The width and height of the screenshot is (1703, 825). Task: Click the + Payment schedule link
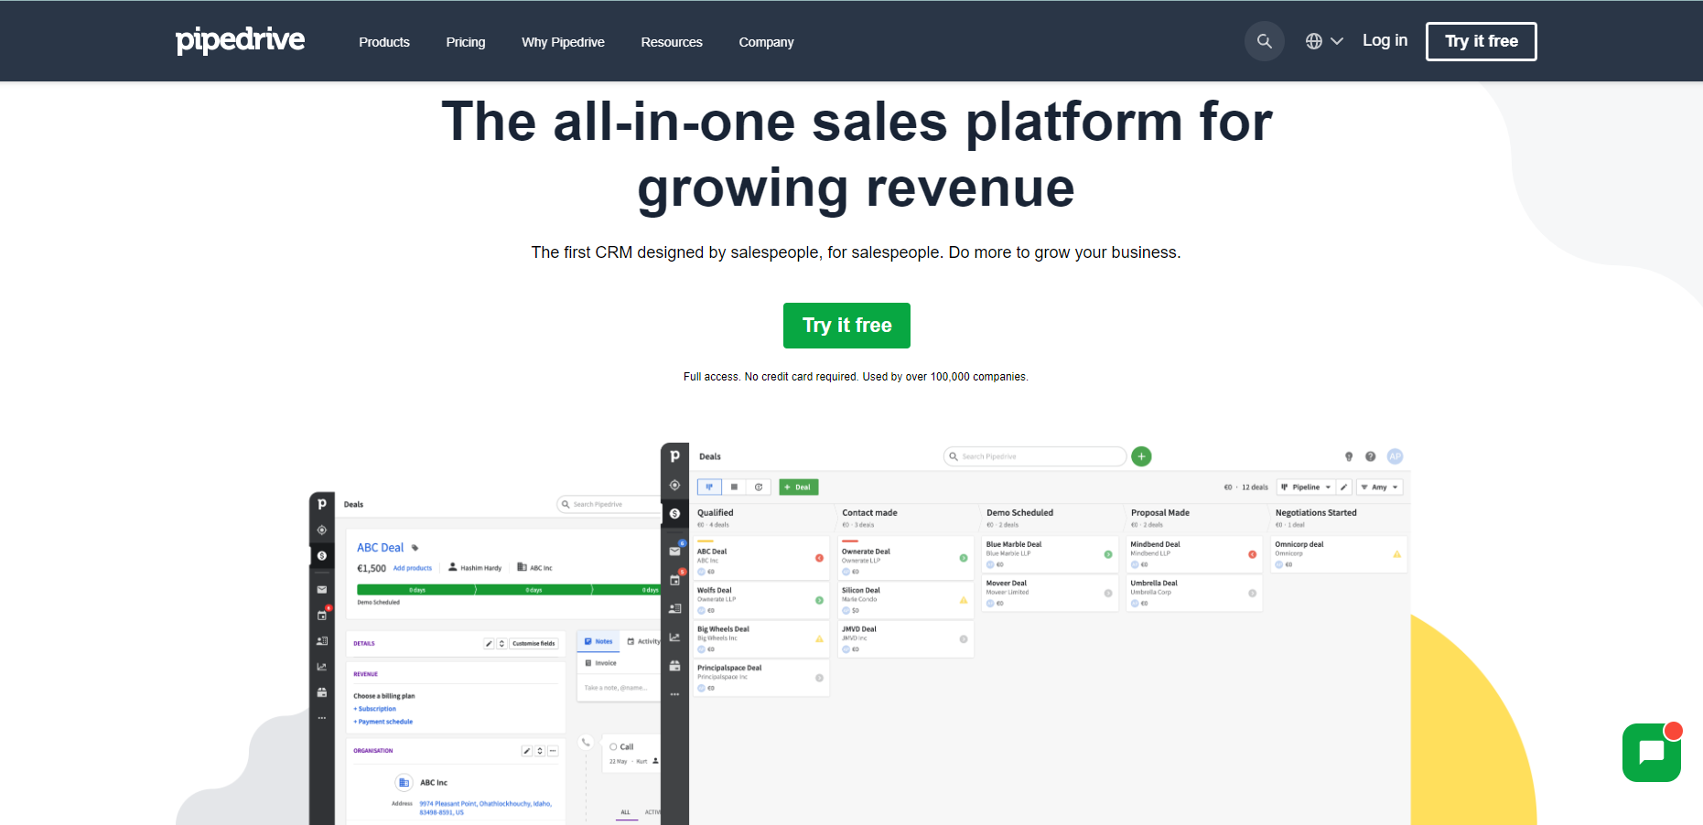(383, 722)
